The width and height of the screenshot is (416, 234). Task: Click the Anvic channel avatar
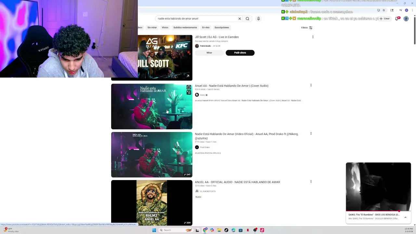(197, 95)
